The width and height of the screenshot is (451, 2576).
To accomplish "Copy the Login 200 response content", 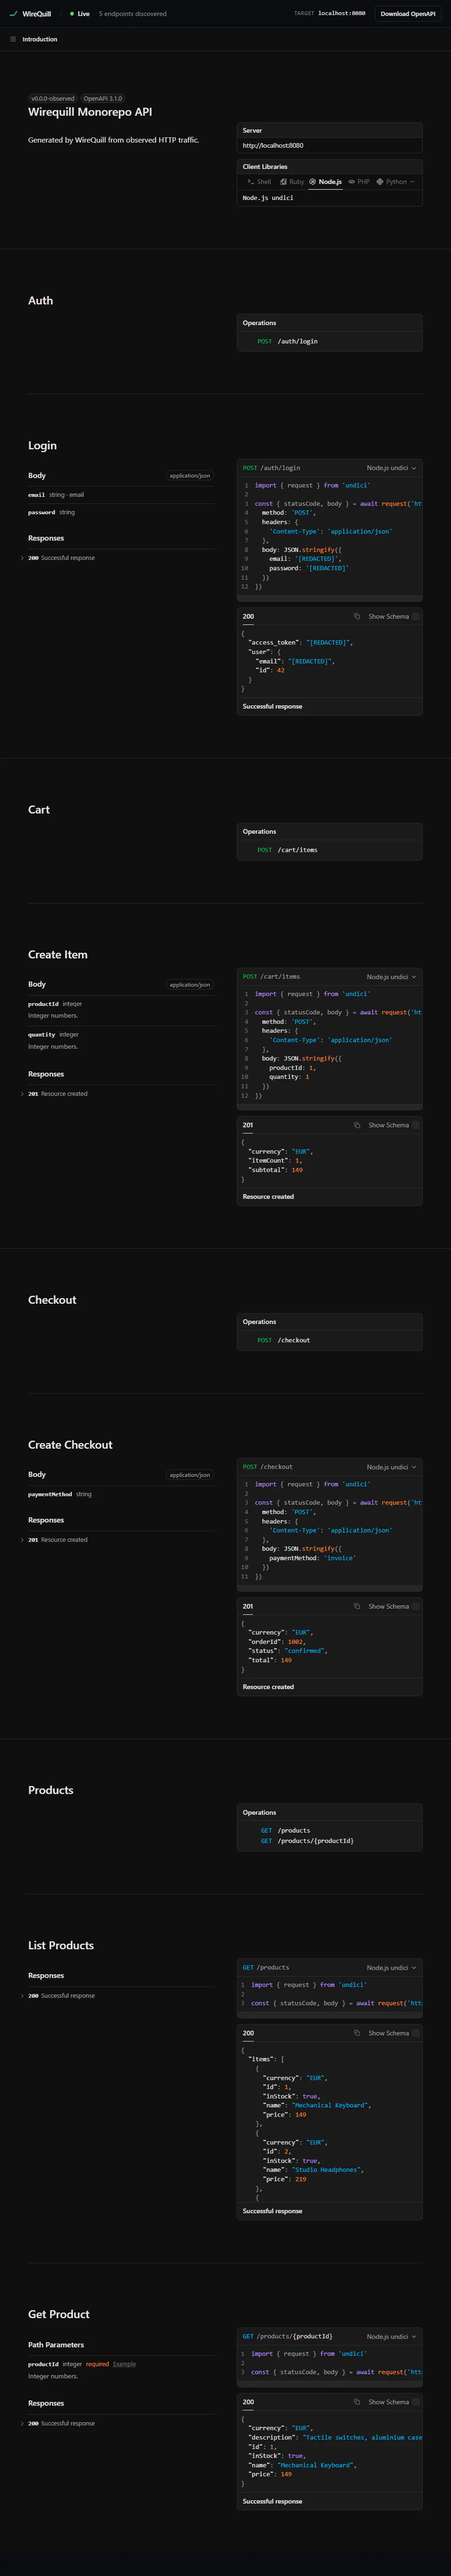I will pyautogui.click(x=357, y=616).
